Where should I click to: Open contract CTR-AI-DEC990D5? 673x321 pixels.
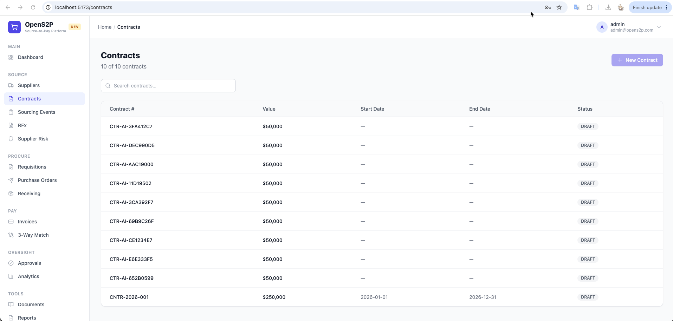click(x=132, y=145)
